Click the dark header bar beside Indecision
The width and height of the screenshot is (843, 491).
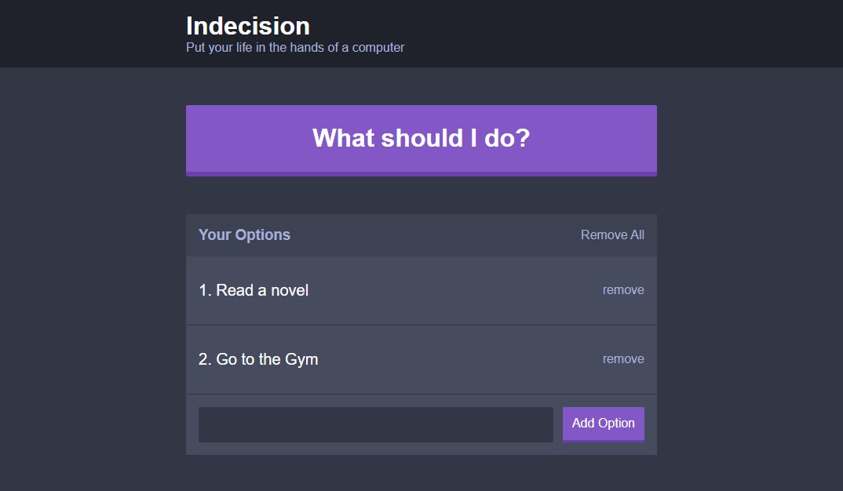click(591, 33)
